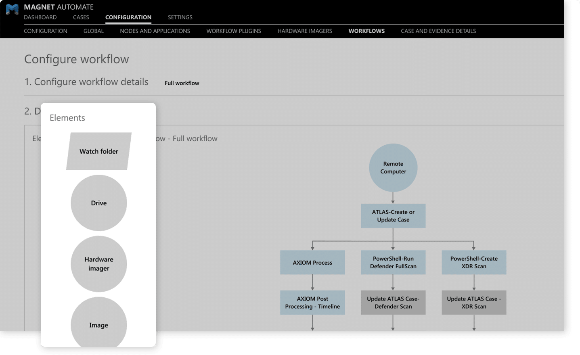This screenshot has height=355, width=580.
Task: Switch to the Global sub-tab
Action: pos(94,31)
